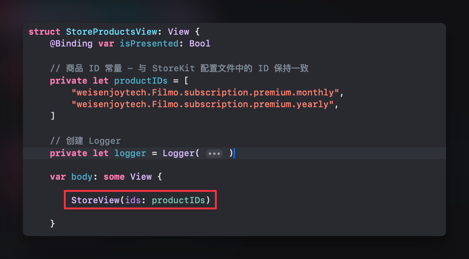Expand the folded Logger arguments ellipsis
Image resolution: width=469 pixels, height=259 pixels.
tap(214, 154)
